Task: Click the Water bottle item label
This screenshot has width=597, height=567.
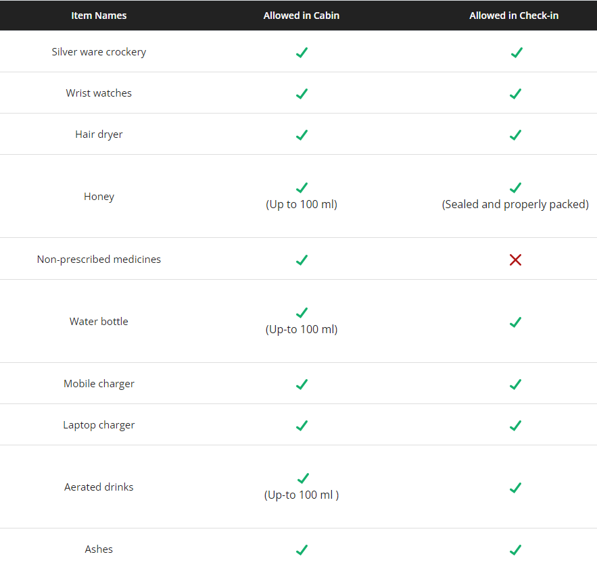Action: coord(99,321)
